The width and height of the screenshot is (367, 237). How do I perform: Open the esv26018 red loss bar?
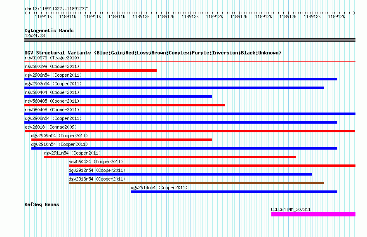point(190,131)
